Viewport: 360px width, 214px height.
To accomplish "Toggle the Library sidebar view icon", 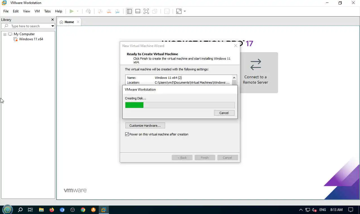I will pos(129,11).
